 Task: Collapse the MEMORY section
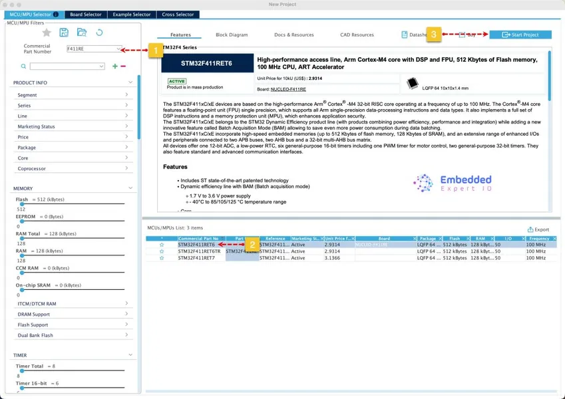130,188
